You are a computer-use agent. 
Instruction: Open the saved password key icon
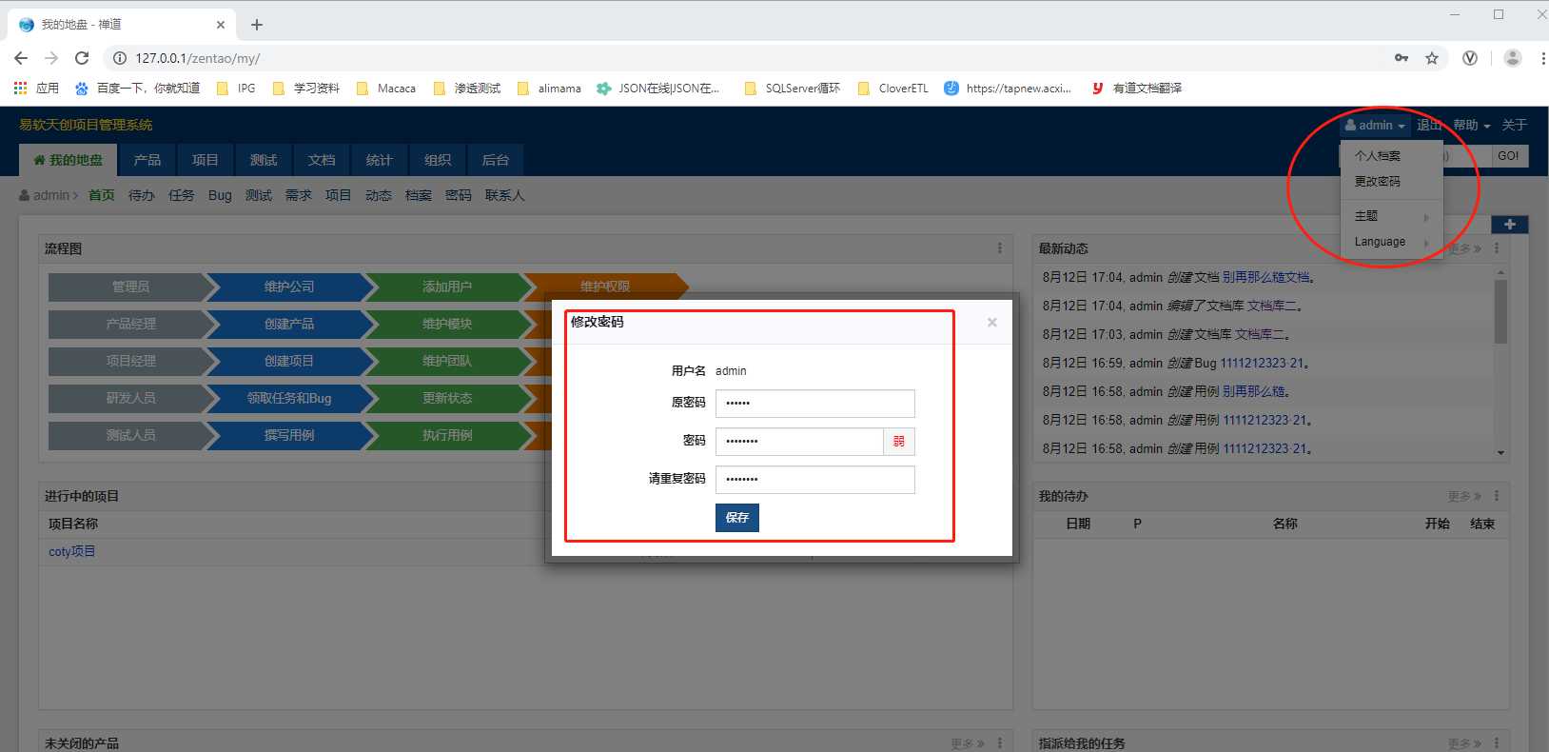[1402, 58]
